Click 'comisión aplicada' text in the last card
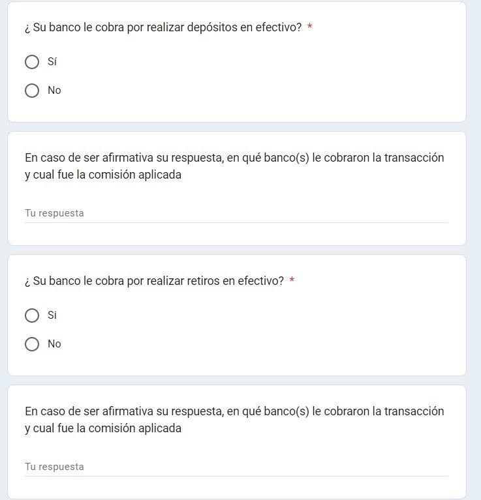This screenshot has width=481, height=500. coord(134,428)
